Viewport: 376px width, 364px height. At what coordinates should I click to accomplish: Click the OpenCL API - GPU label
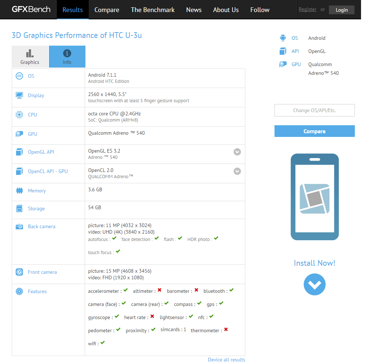(x=48, y=171)
